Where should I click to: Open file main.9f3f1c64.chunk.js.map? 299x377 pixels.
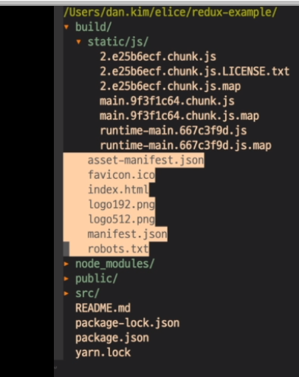click(179, 116)
